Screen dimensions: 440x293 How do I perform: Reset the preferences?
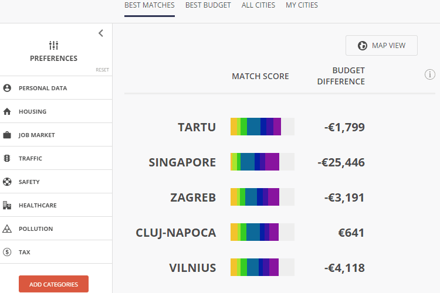tap(102, 70)
